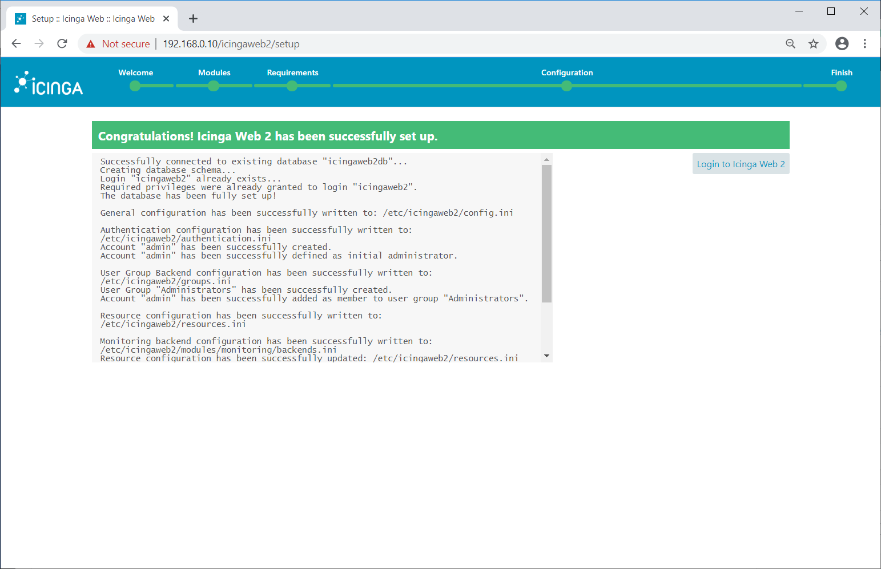Click 'Resource configuration has been successfully updated' line

tap(309, 358)
